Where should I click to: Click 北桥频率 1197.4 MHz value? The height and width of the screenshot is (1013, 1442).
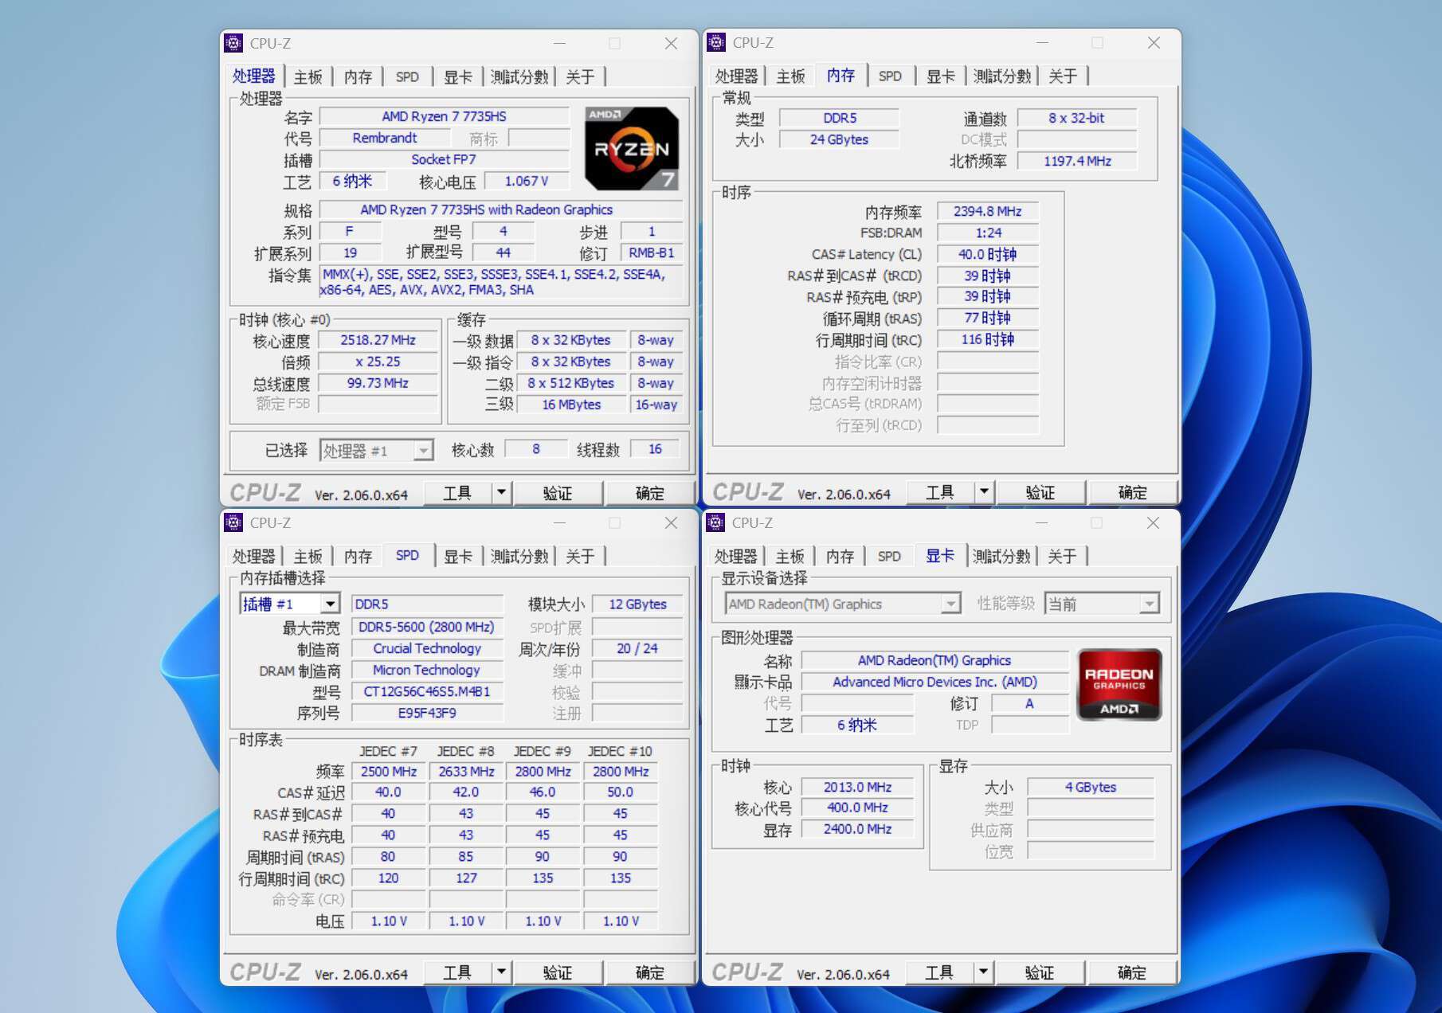click(1077, 161)
